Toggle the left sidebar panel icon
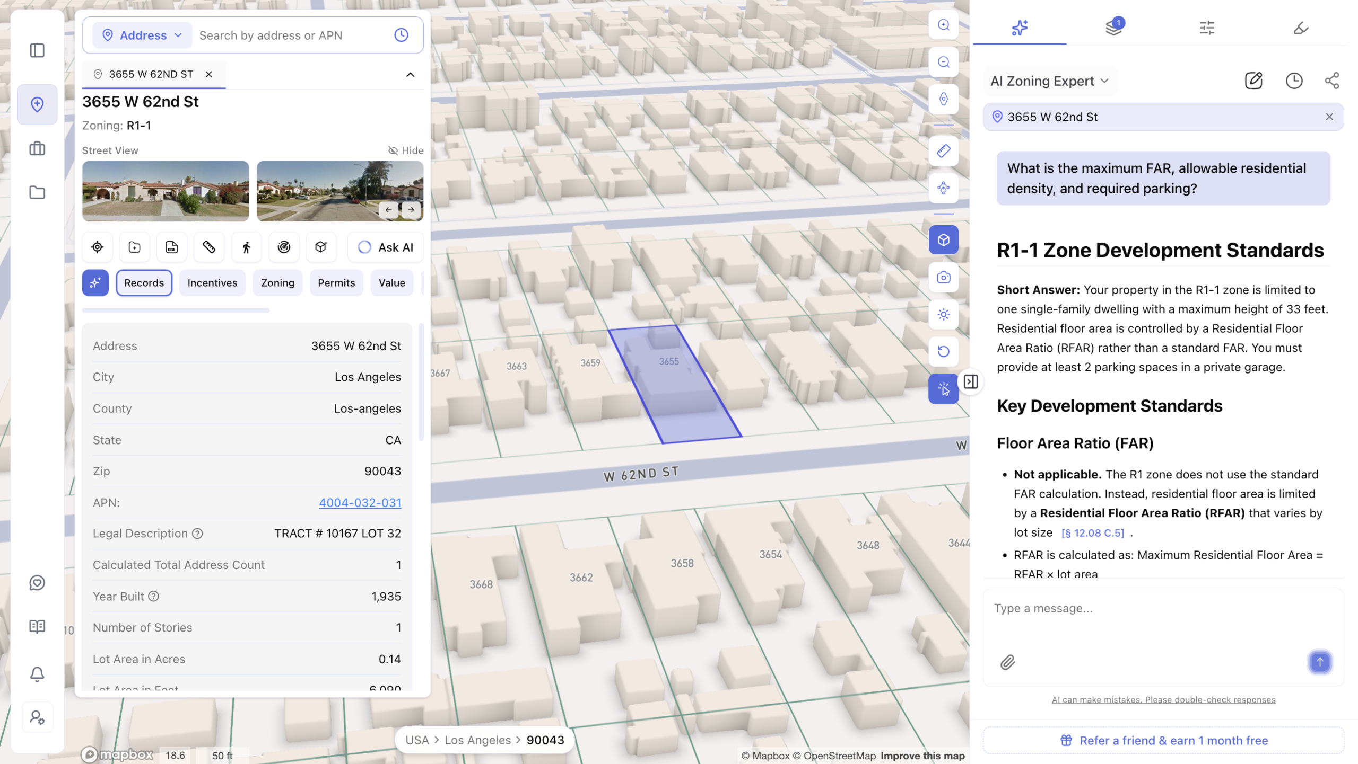This screenshot has height=764, width=1358. pyautogui.click(x=37, y=50)
